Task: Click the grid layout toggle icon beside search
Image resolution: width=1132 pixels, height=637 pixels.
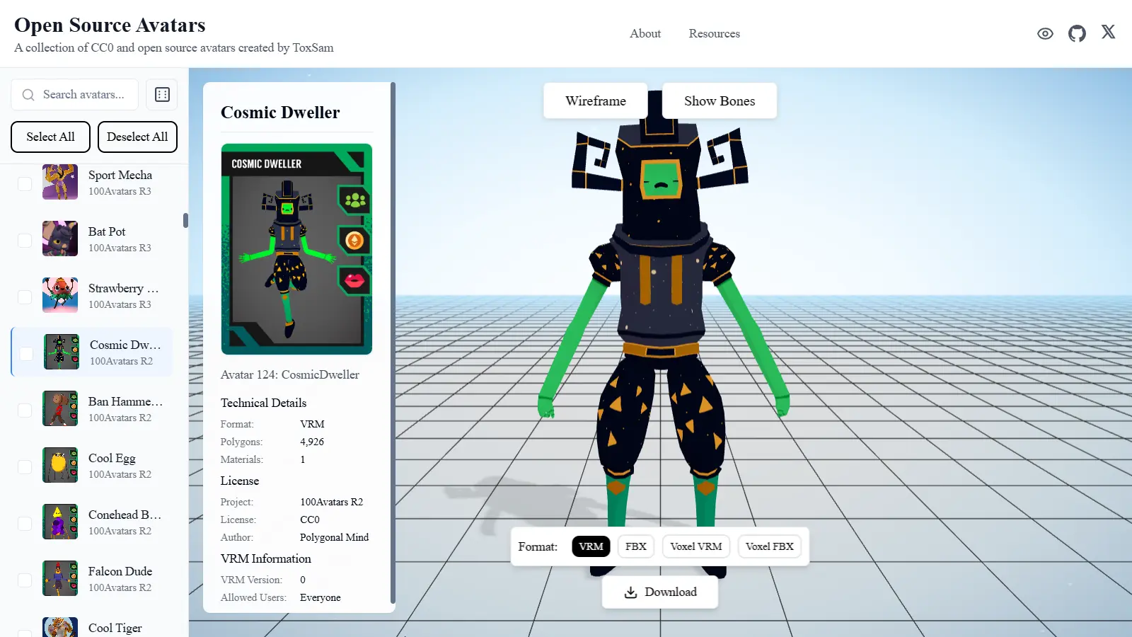Action: click(x=162, y=94)
